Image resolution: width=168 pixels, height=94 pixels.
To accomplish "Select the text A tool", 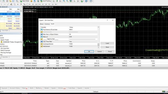I will click(x=18, y=4).
